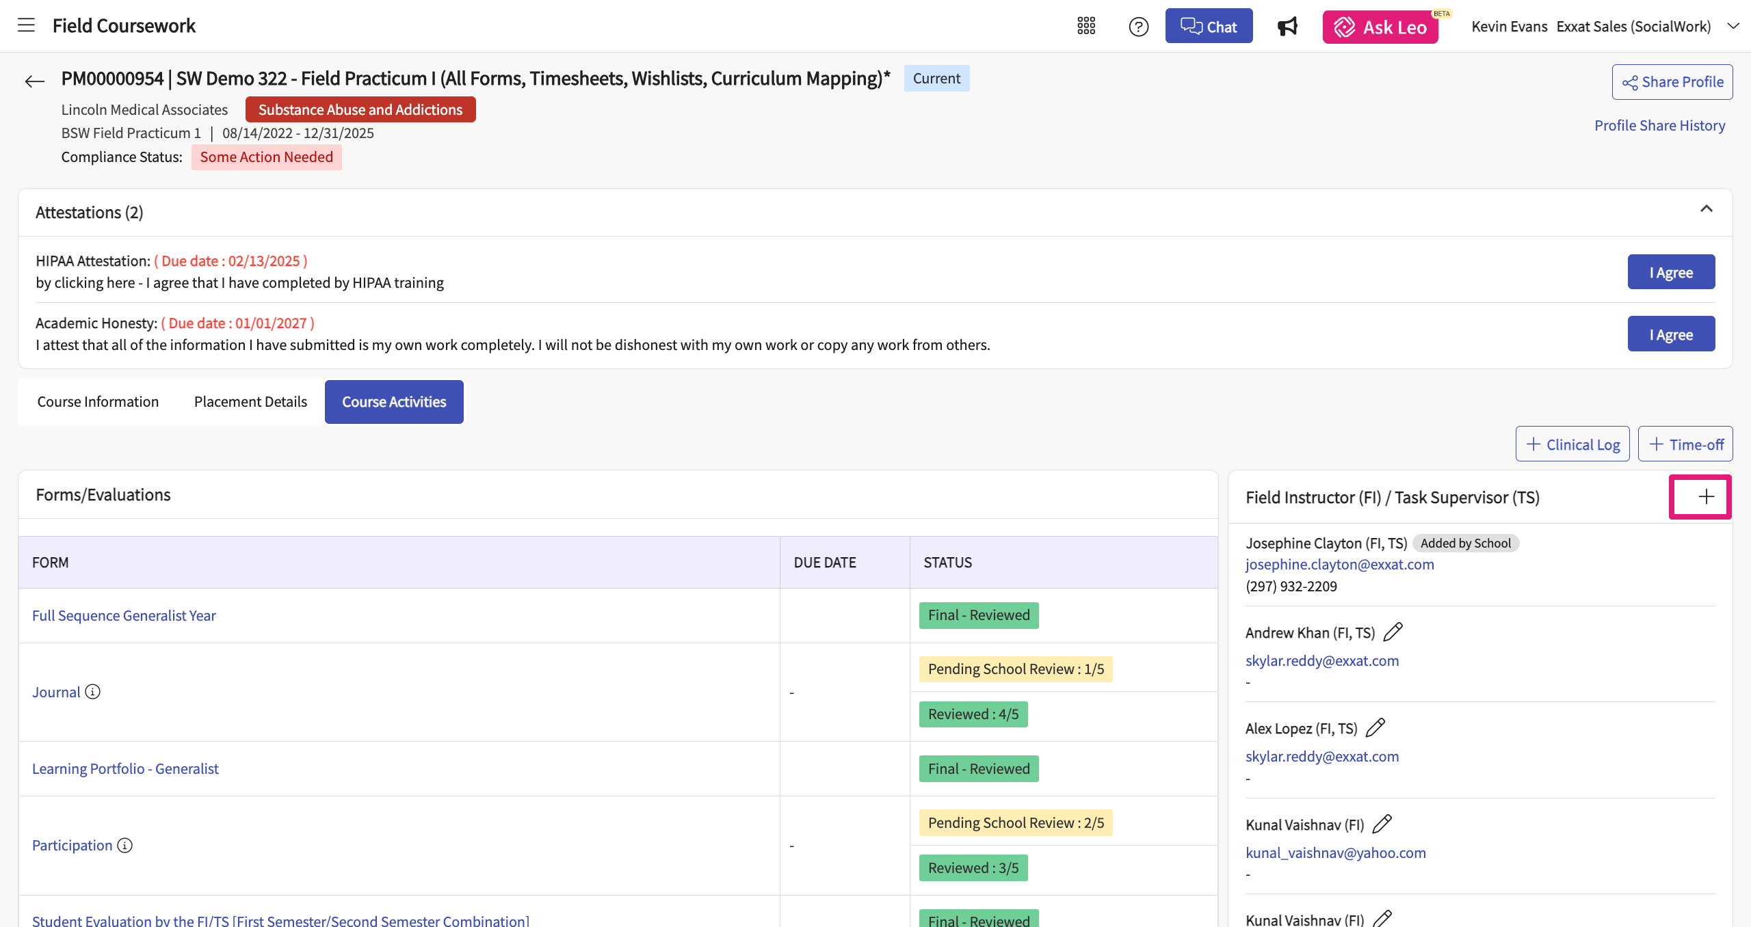This screenshot has height=927, width=1751.
Task: Agree to the HIPAA Attestation
Action: click(x=1670, y=272)
